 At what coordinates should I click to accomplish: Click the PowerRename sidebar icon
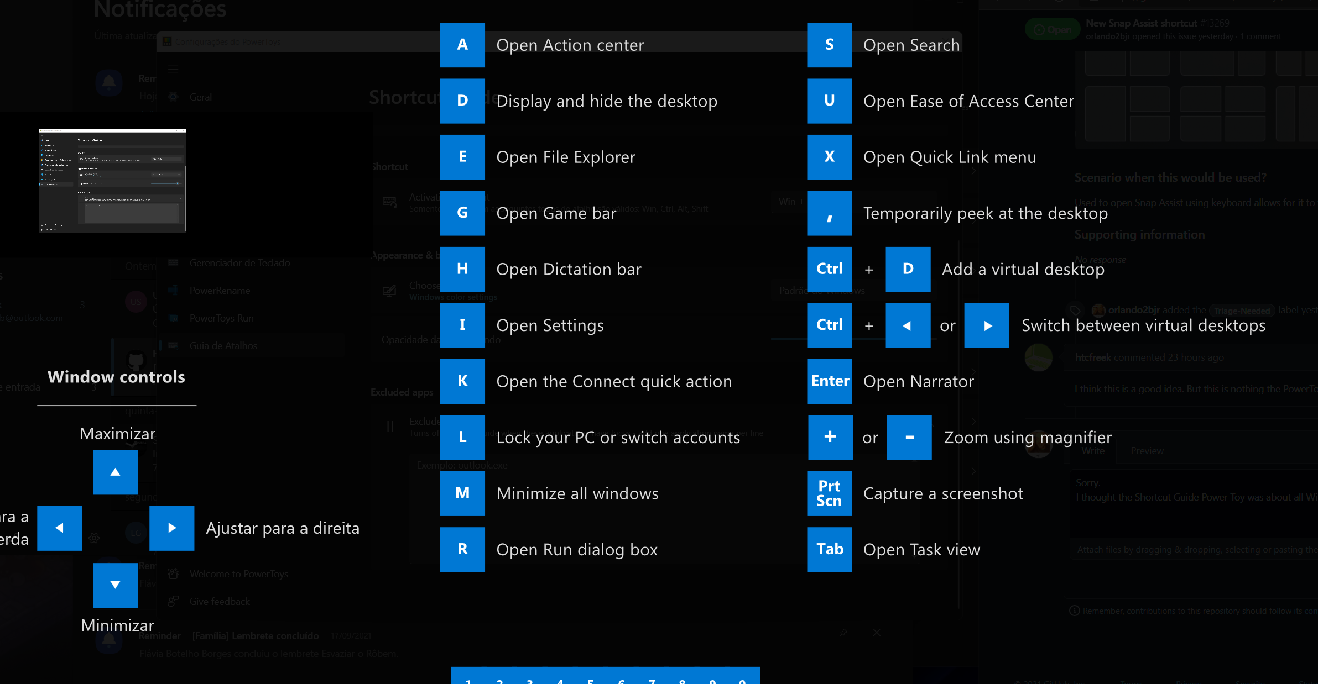coord(174,290)
